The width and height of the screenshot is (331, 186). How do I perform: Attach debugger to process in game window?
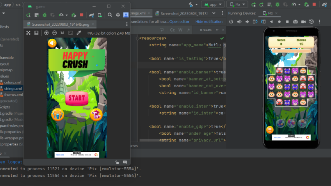(x=74, y=15)
